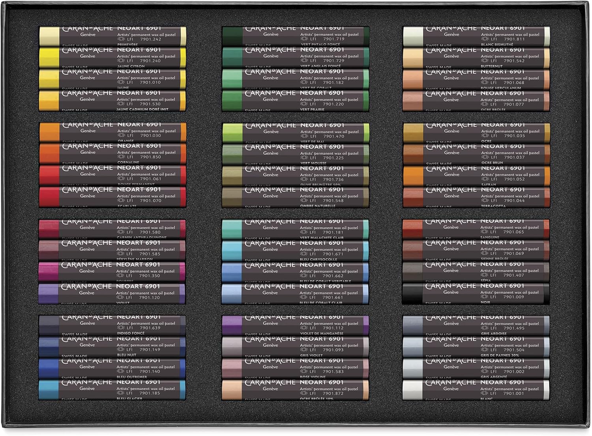Choose the purple pastel labeled 7901.350
The image size is (592, 436).
112,272
